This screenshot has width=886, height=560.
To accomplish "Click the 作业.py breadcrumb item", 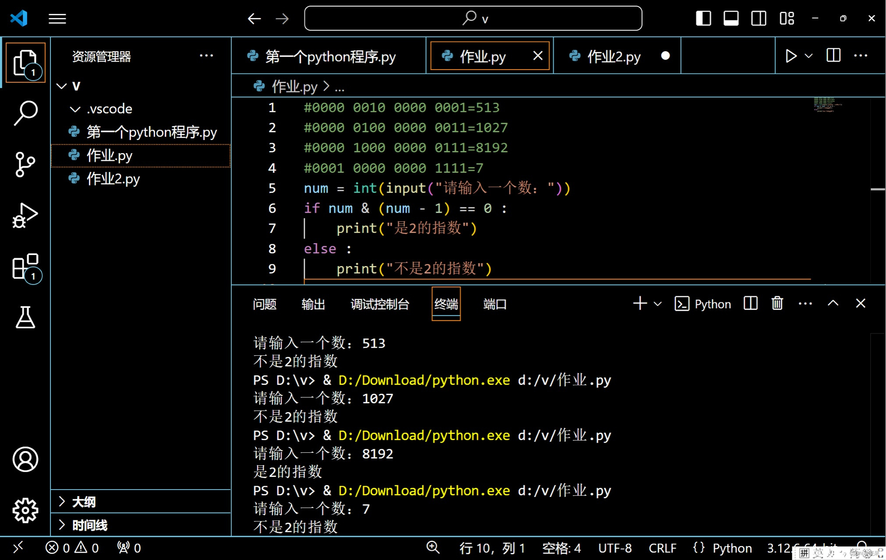I will pyautogui.click(x=294, y=86).
